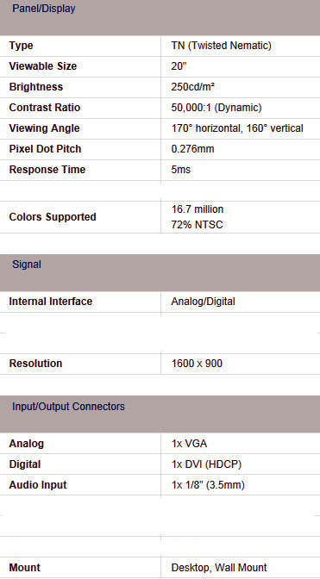Select the Type row label
This screenshot has width=320, height=579.
point(21,46)
